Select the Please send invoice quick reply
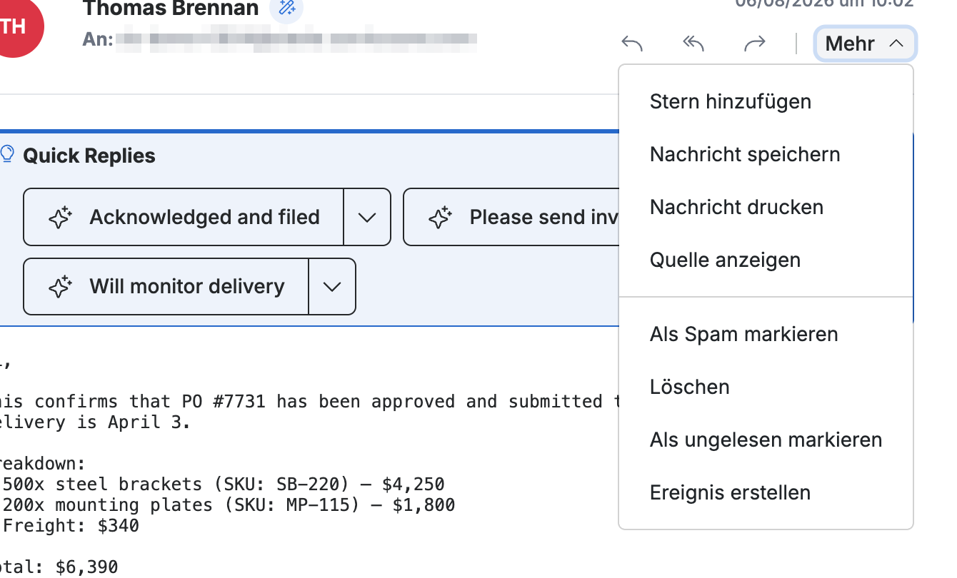The width and height of the screenshot is (957, 578). tap(511, 217)
